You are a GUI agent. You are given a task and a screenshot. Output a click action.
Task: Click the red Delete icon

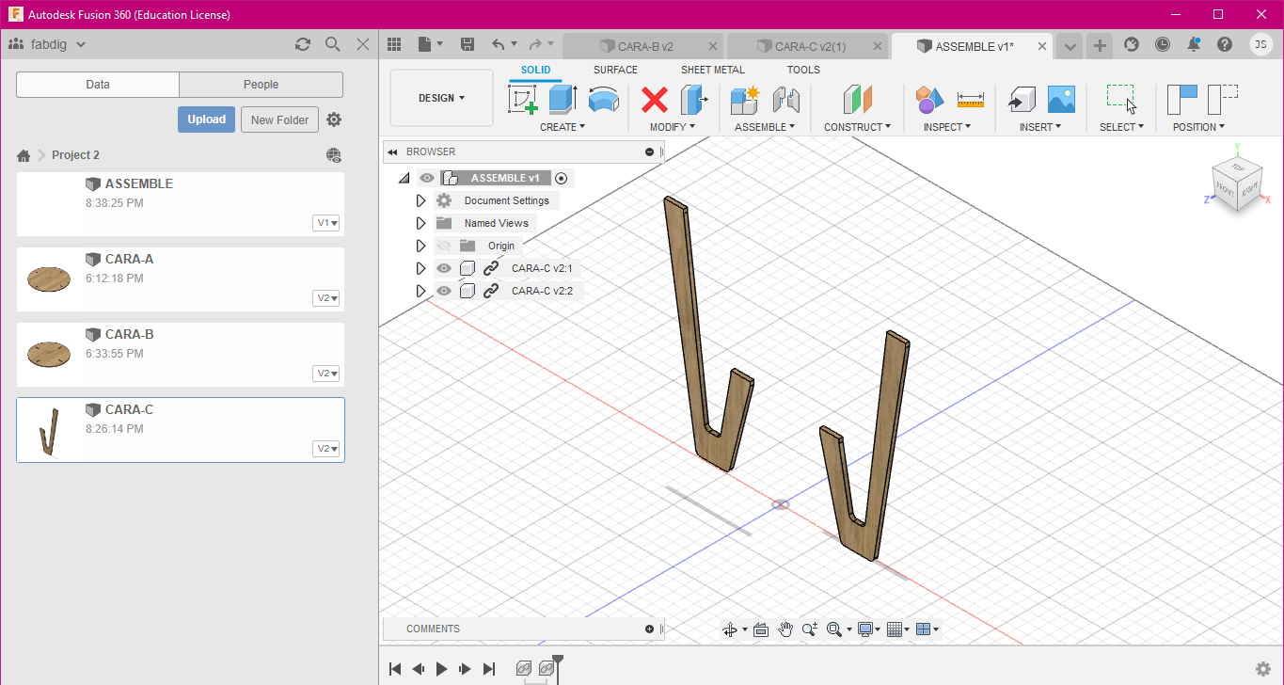click(655, 99)
